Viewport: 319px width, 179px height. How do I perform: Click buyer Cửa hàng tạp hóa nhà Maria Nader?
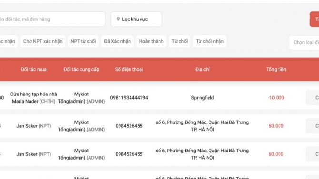click(x=34, y=98)
